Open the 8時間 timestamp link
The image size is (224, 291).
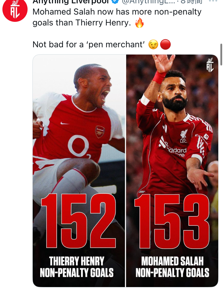pyautogui.click(x=191, y=2)
